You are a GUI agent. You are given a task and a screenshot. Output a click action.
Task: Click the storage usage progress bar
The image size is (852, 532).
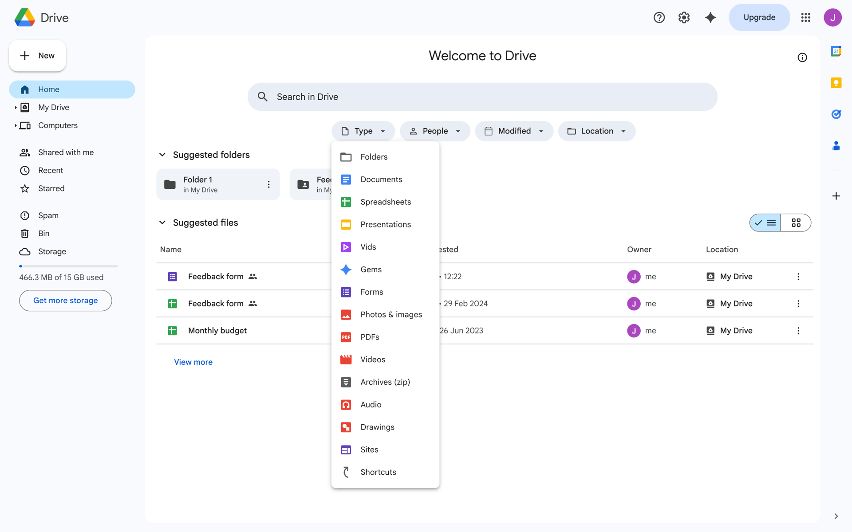point(68,266)
